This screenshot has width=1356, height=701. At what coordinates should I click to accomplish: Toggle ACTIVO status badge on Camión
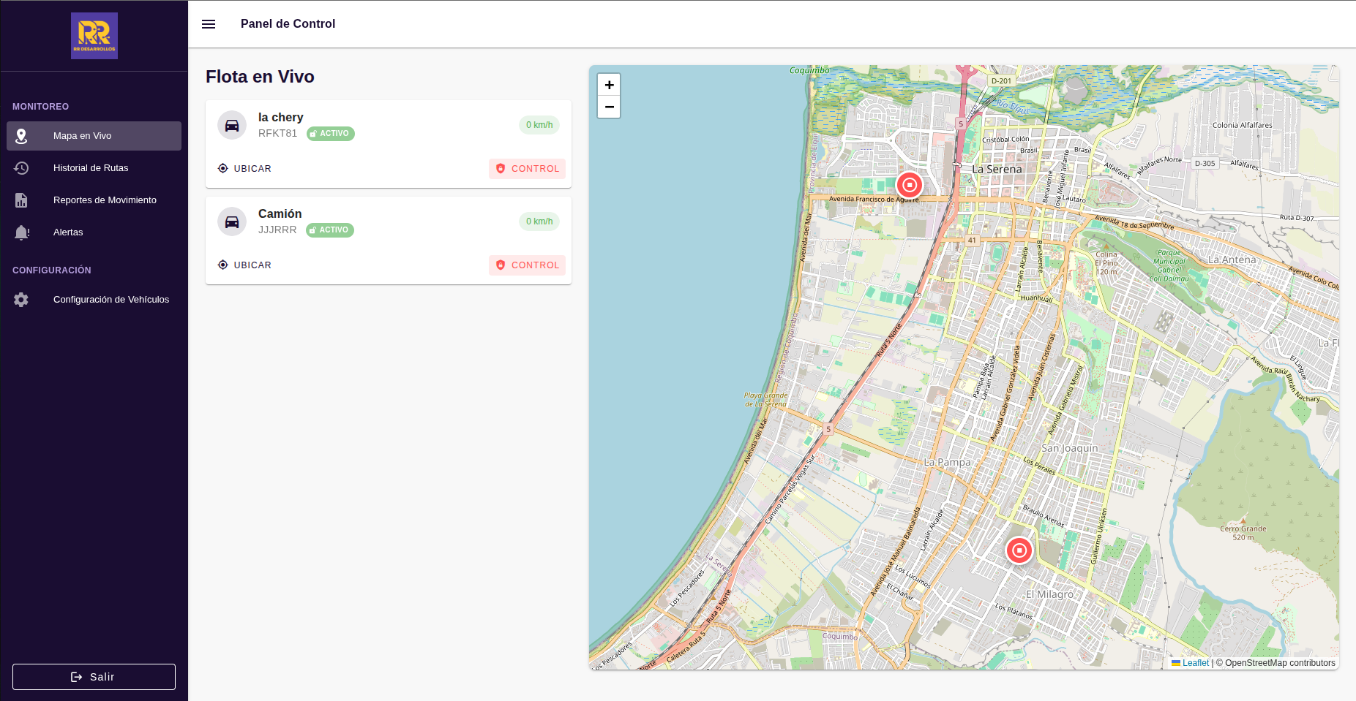click(x=329, y=230)
